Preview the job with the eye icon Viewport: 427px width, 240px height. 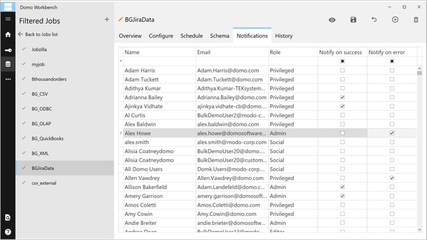pyautogui.click(x=332, y=20)
